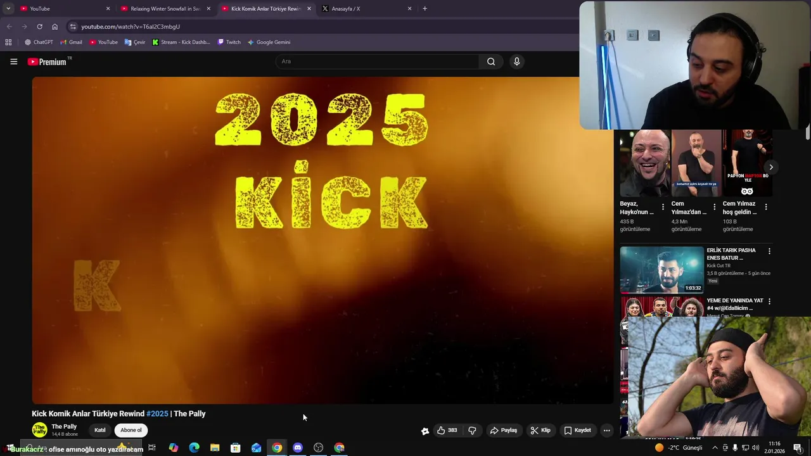
Task: Open The Pally channel name link
Action: pyautogui.click(x=64, y=426)
